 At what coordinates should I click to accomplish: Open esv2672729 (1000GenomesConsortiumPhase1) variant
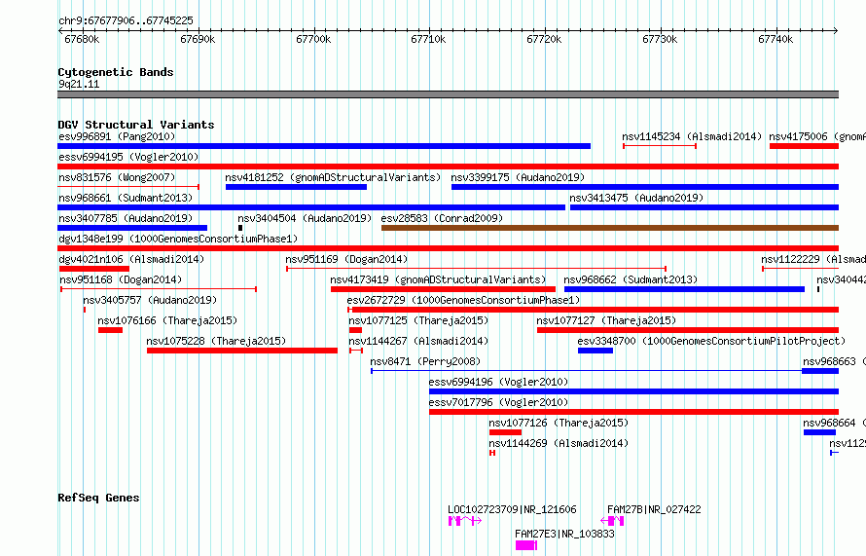click(463, 300)
